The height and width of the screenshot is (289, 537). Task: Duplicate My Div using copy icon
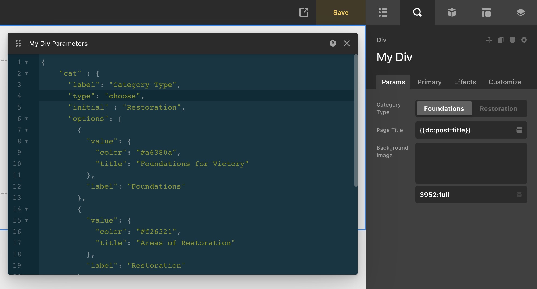pyautogui.click(x=501, y=40)
